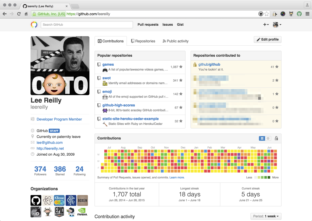Open the Epic Games organization avatar
This screenshot has width=312, height=221.
59,212
